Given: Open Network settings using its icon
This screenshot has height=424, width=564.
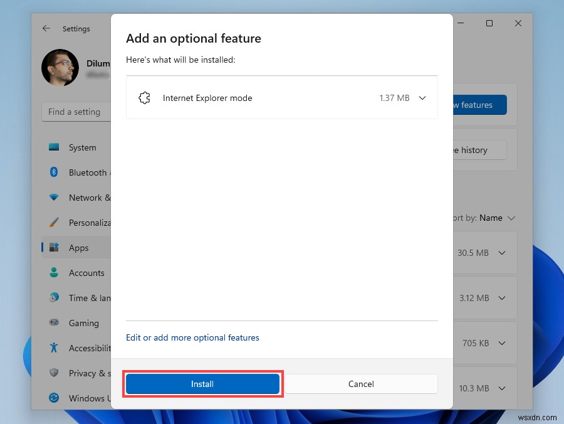Looking at the screenshot, I should pyautogui.click(x=54, y=198).
